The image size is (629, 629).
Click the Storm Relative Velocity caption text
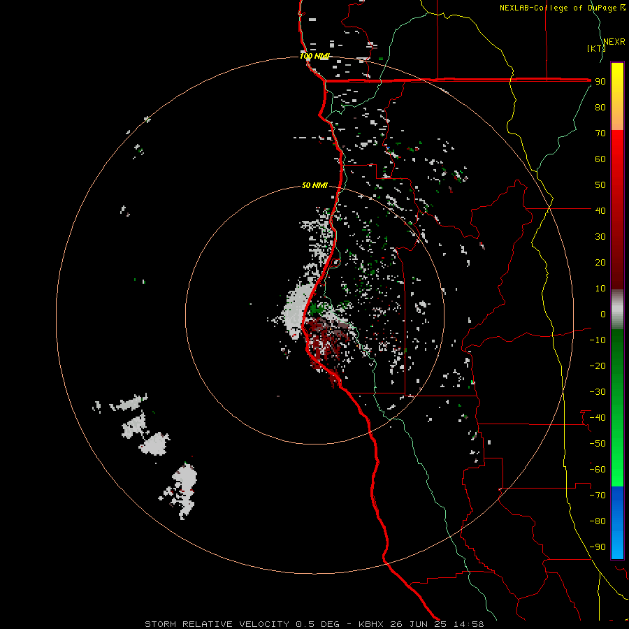coord(314,624)
